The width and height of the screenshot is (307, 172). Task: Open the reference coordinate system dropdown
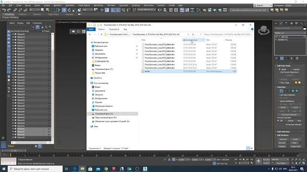(87, 10)
